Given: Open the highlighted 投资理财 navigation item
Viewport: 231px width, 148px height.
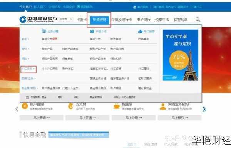Looking at the screenshot, I should (100, 20).
